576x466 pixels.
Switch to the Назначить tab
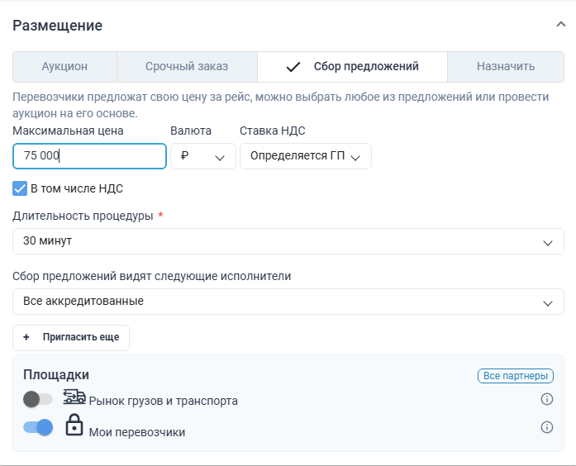(x=506, y=66)
